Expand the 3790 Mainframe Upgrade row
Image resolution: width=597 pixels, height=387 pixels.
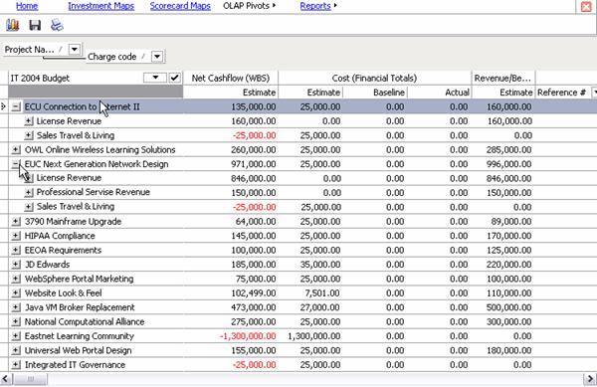coord(16,222)
